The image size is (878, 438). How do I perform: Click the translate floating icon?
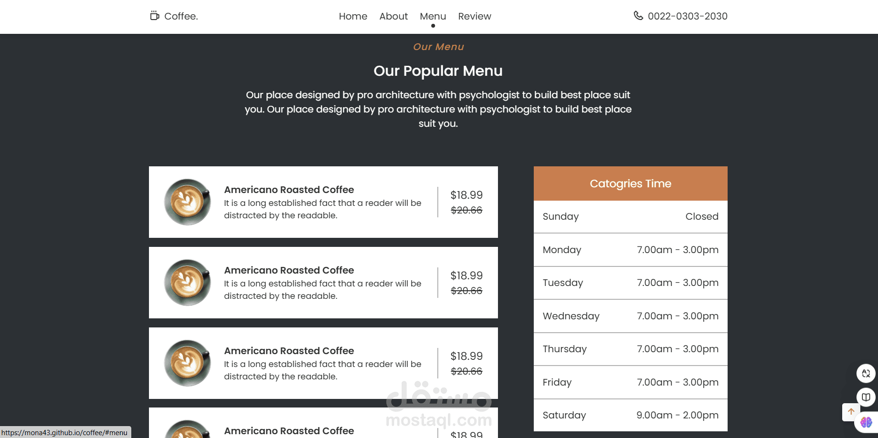click(x=866, y=374)
